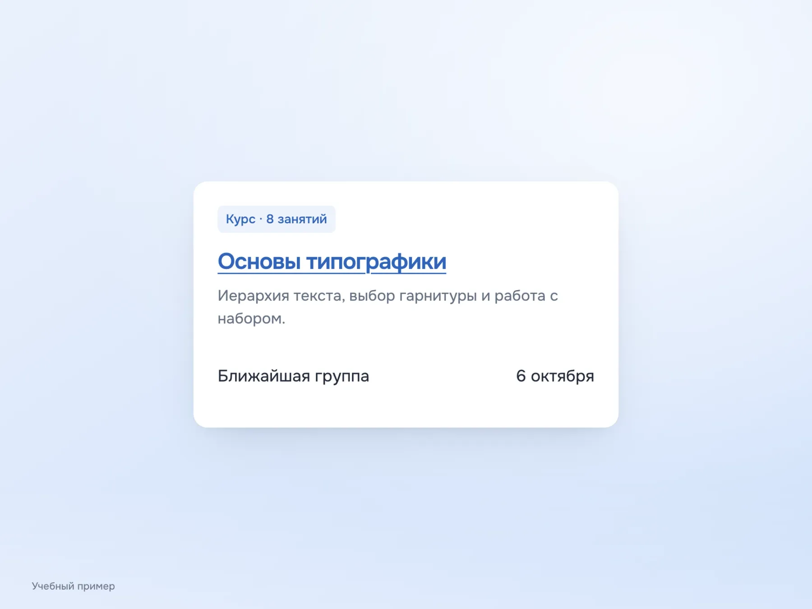The image size is (812, 609).
Task: Open the "Основы типографики" course link
Action: click(x=332, y=262)
